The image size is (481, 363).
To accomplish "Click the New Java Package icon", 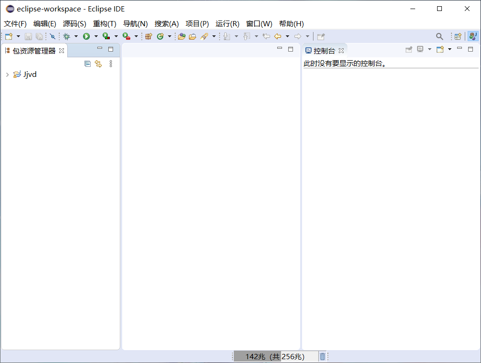I will pos(148,36).
